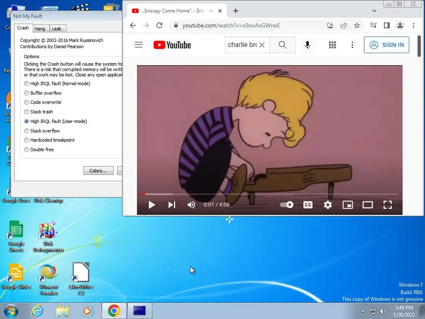Enable miniplayer mode
The image size is (425, 319).
click(348, 205)
